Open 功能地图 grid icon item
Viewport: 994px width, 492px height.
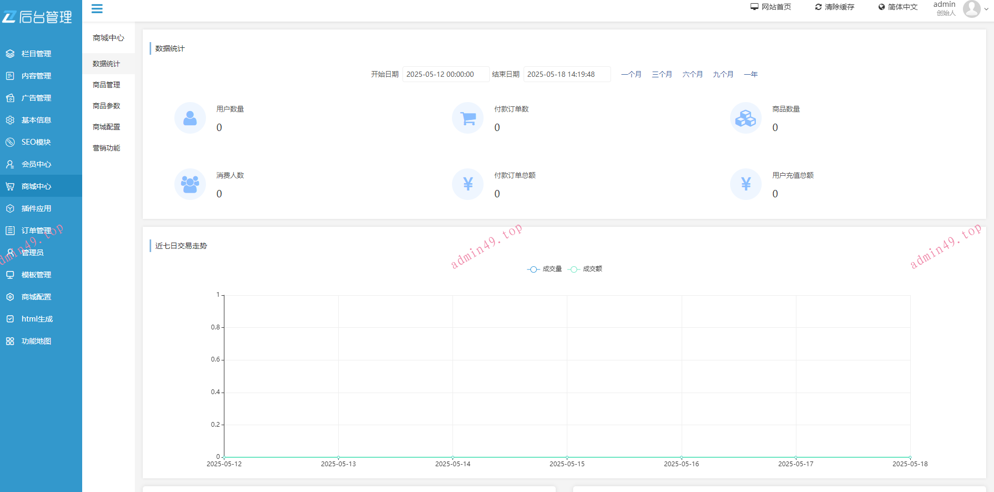point(36,341)
